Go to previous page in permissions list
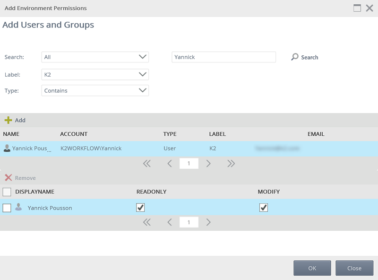Image resolution: width=378 pixels, height=280 pixels. pyautogui.click(x=170, y=222)
